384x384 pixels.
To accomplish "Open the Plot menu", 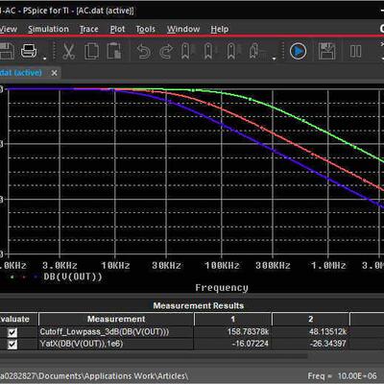I will (x=117, y=29).
